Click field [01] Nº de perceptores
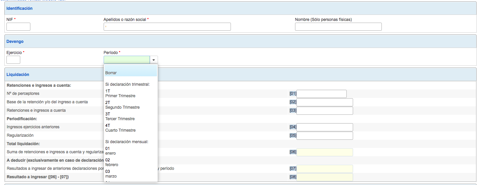Screen dimensions: 478x185 [321, 94]
